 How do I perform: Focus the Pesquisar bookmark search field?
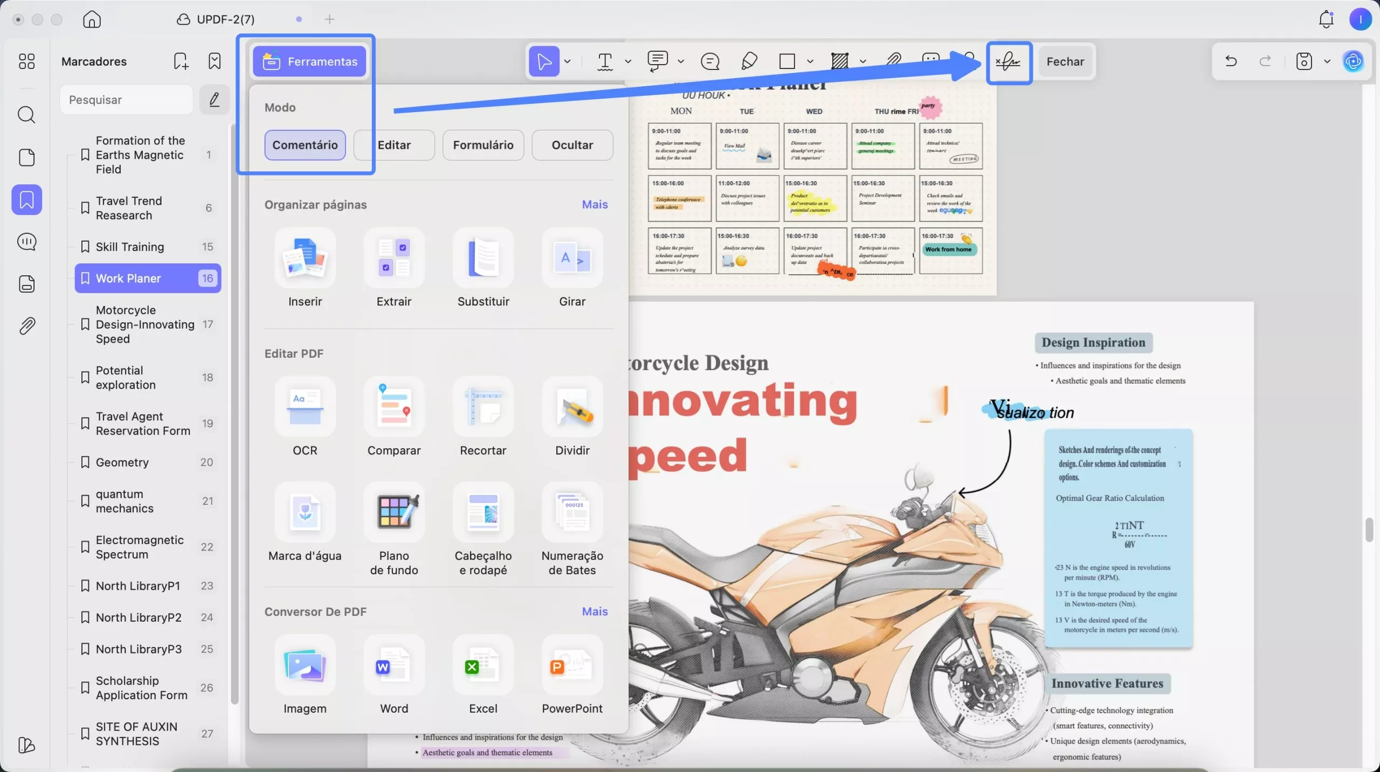[x=126, y=100]
